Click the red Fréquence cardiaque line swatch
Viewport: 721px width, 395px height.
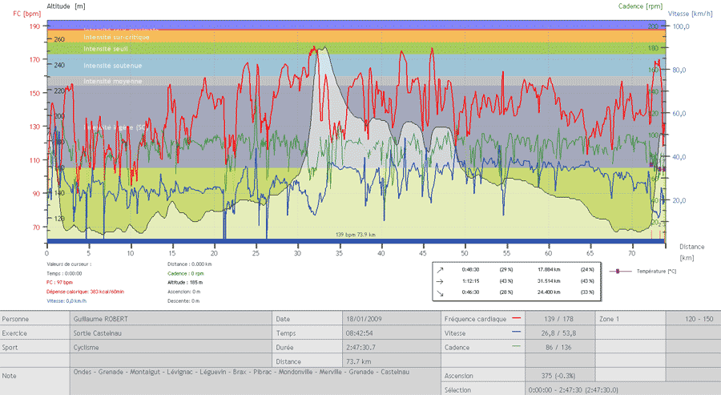click(x=505, y=318)
